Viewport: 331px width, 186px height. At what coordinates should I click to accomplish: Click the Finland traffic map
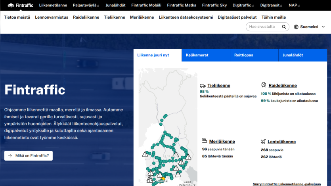(x=168, y=127)
